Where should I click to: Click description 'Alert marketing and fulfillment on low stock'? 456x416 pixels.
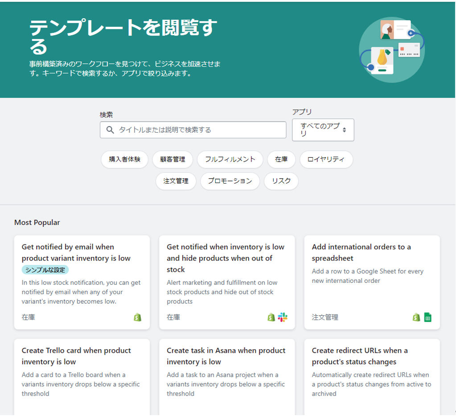(x=222, y=292)
